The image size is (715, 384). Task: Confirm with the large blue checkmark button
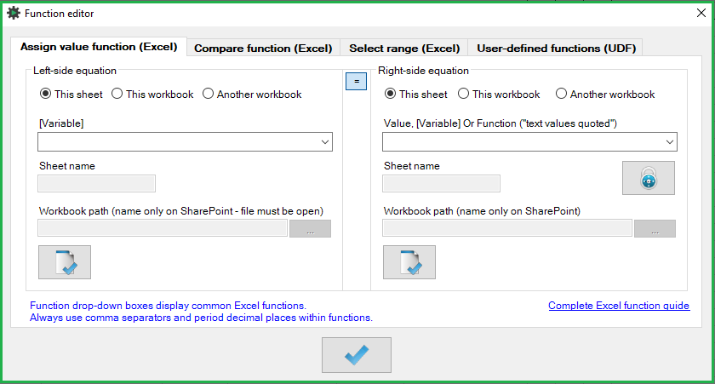357,355
